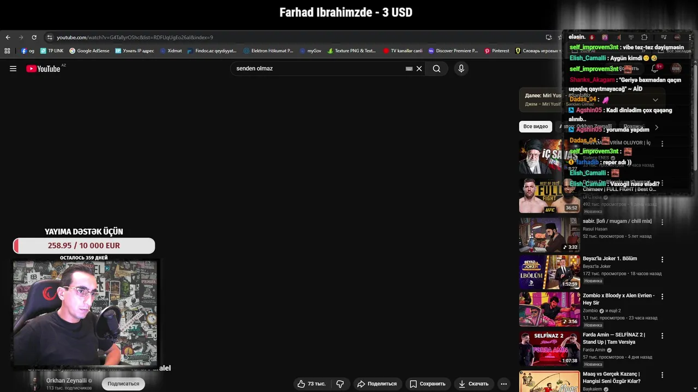The image size is (698, 392).
Task: Open the Orkhan Zeynalli channel name
Action: pos(67,381)
